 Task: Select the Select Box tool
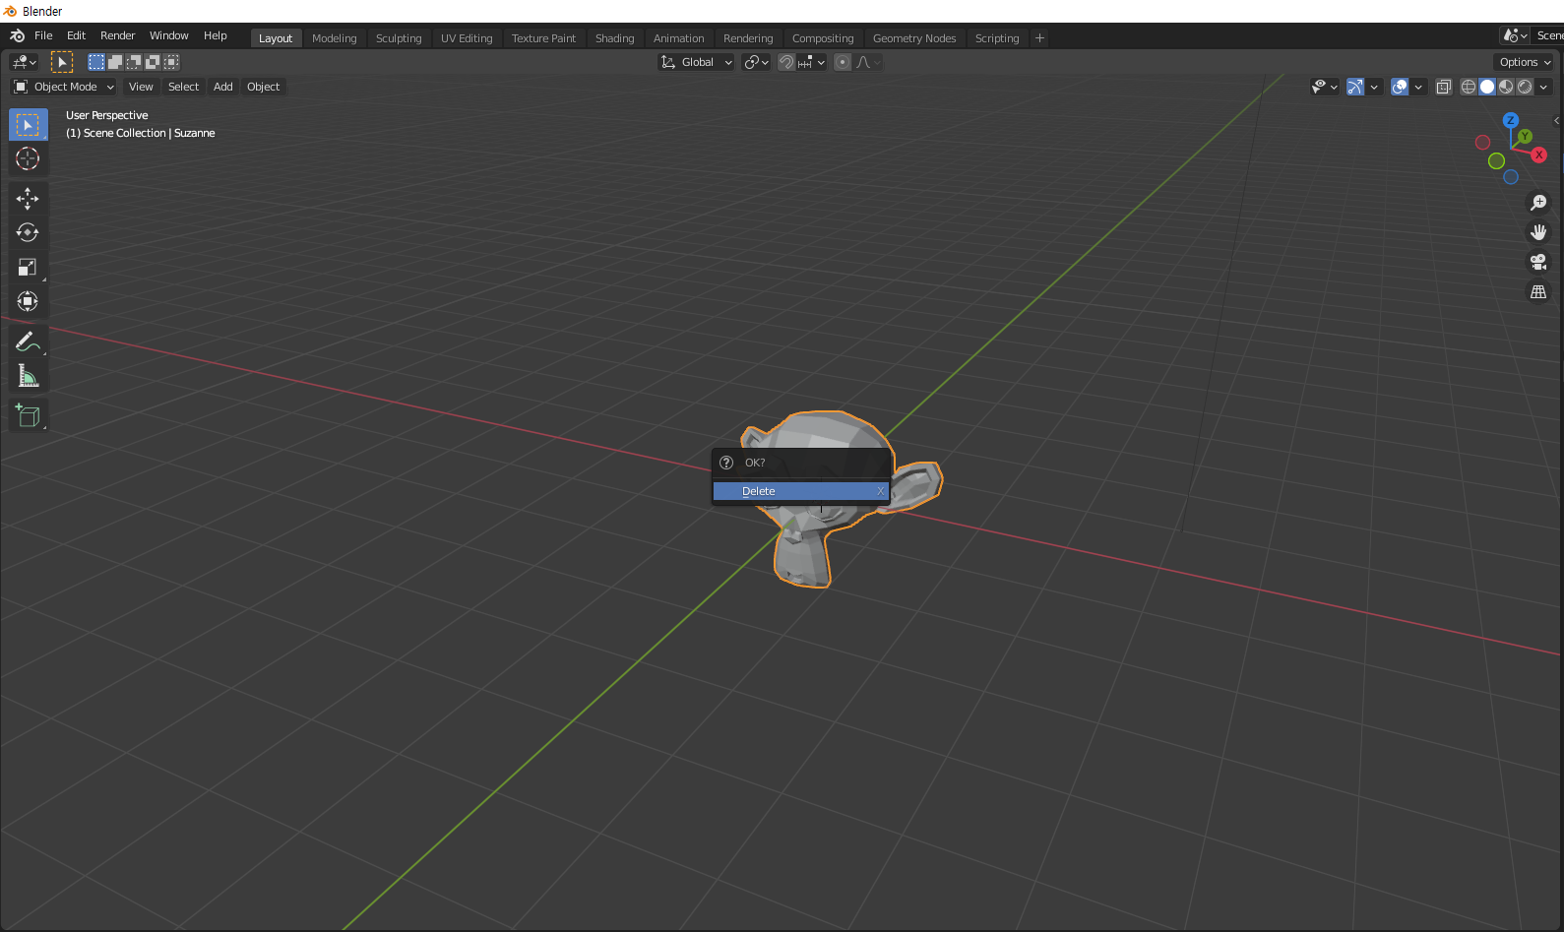tap(28, 125)
